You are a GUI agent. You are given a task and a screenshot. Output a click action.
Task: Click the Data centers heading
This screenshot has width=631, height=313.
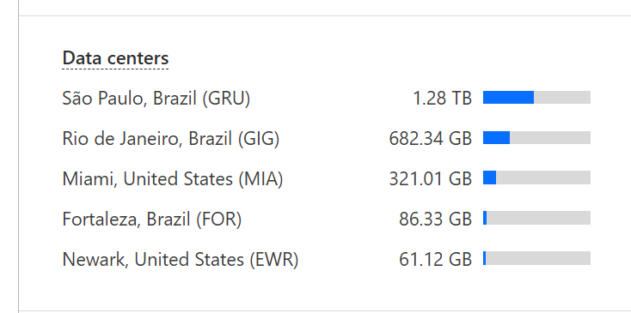115,58
